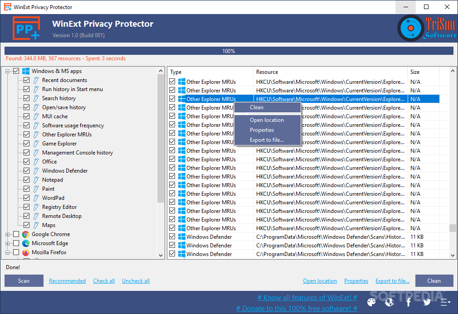Click the Mozilla Firefox icon in tree
458x314 pixels.
26,252
